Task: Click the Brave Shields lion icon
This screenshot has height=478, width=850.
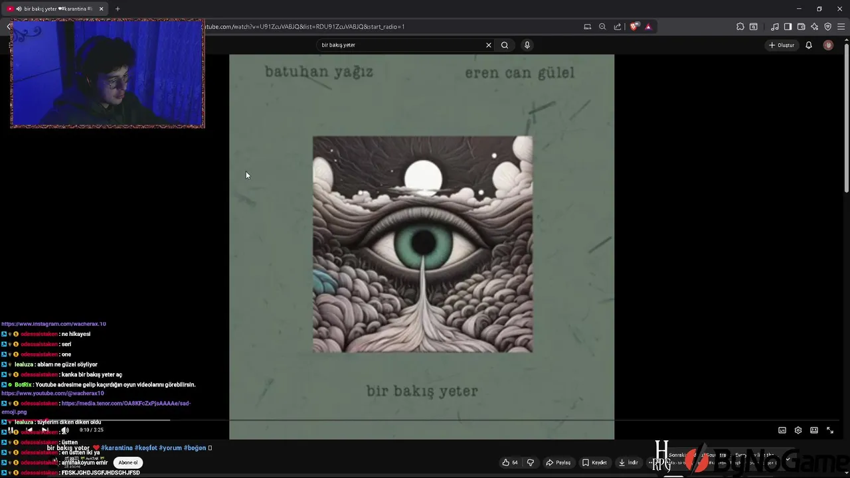Action: pos(634,27)
